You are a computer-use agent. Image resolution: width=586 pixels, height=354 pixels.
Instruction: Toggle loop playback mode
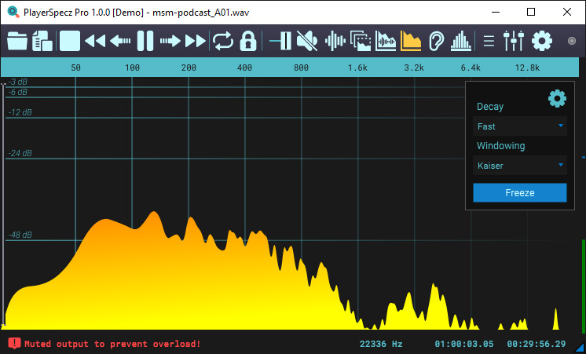223,40
